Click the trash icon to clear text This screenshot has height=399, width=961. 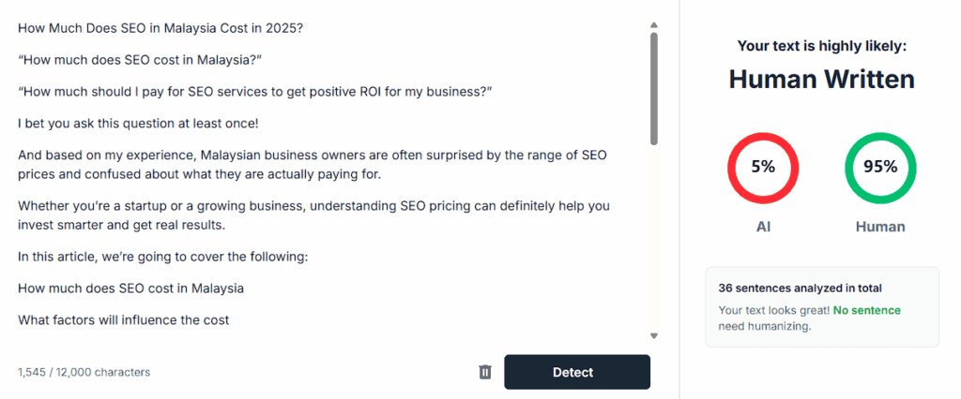(x=485, y=372)
